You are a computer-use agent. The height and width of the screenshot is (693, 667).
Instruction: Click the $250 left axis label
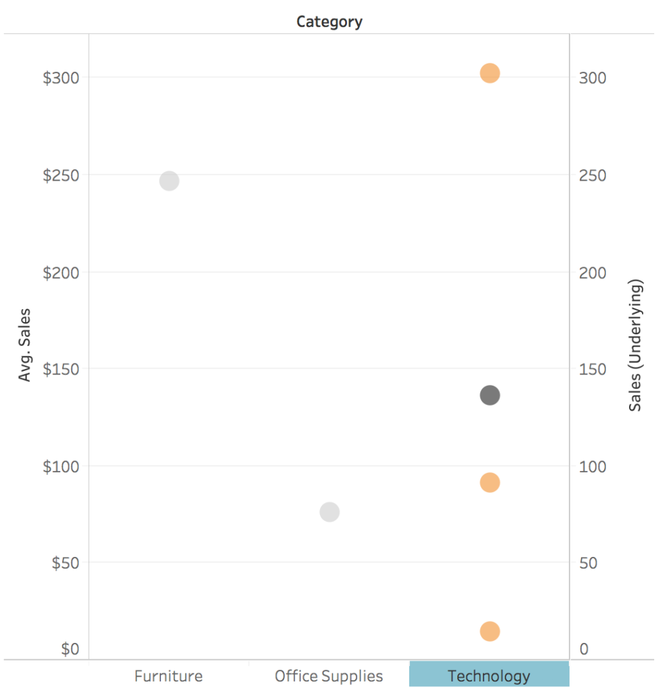(x=61, y=175)
